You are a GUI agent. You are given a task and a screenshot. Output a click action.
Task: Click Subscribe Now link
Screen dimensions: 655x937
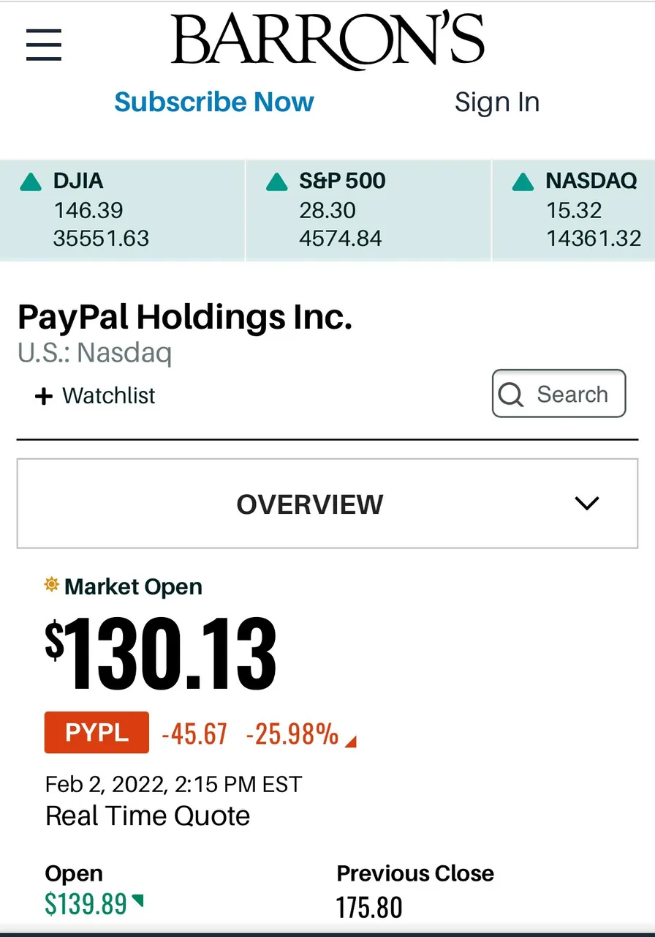click(x=214, y=102)
